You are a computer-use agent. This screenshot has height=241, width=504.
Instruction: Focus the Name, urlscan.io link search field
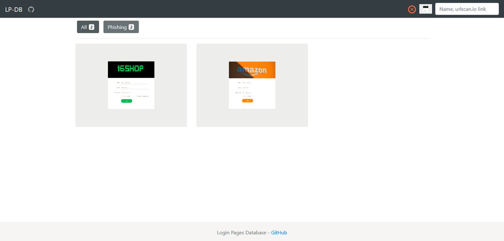click(467, 9)
